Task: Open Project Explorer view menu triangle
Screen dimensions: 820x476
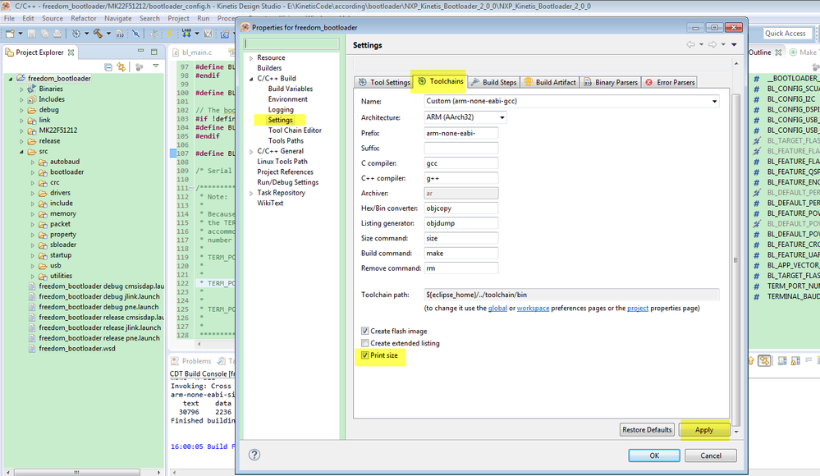Action: click(156, 66)
